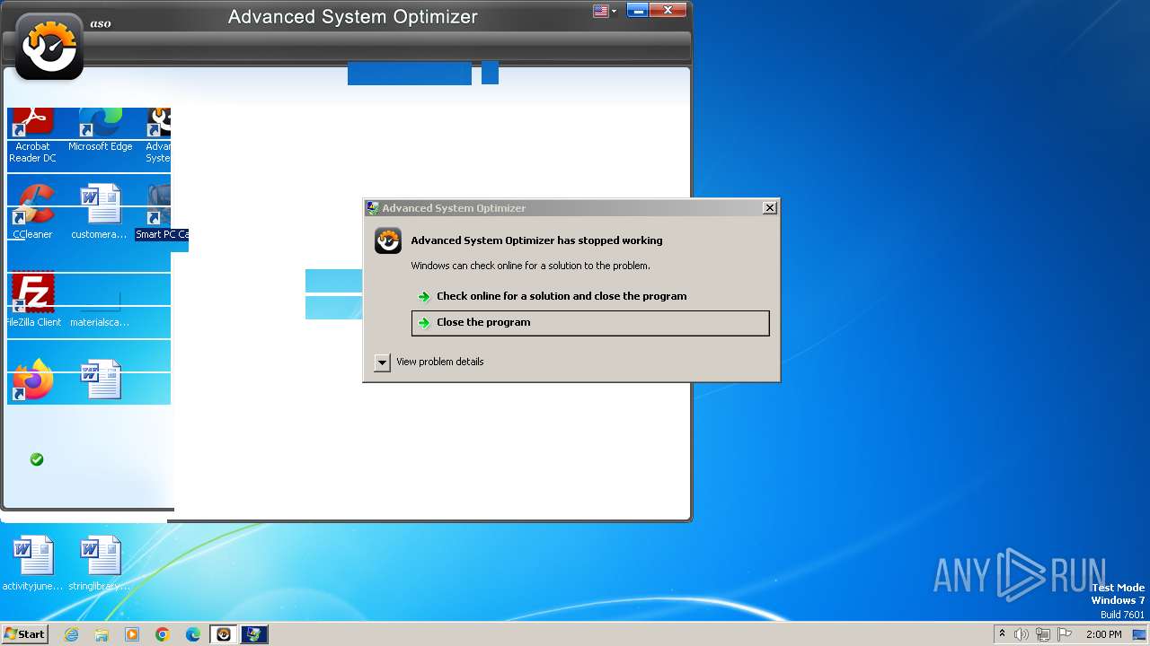The image size is (1150, 646).
Task: Click the Show desktop button in the tray
Action: pyautogui.click(x=1139, y=634)
